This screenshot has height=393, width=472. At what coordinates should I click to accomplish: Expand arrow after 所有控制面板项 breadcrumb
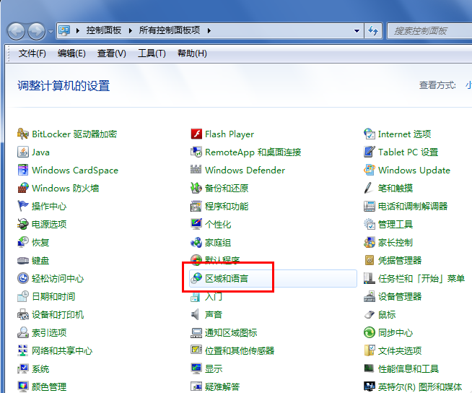(x=209, y=31)
